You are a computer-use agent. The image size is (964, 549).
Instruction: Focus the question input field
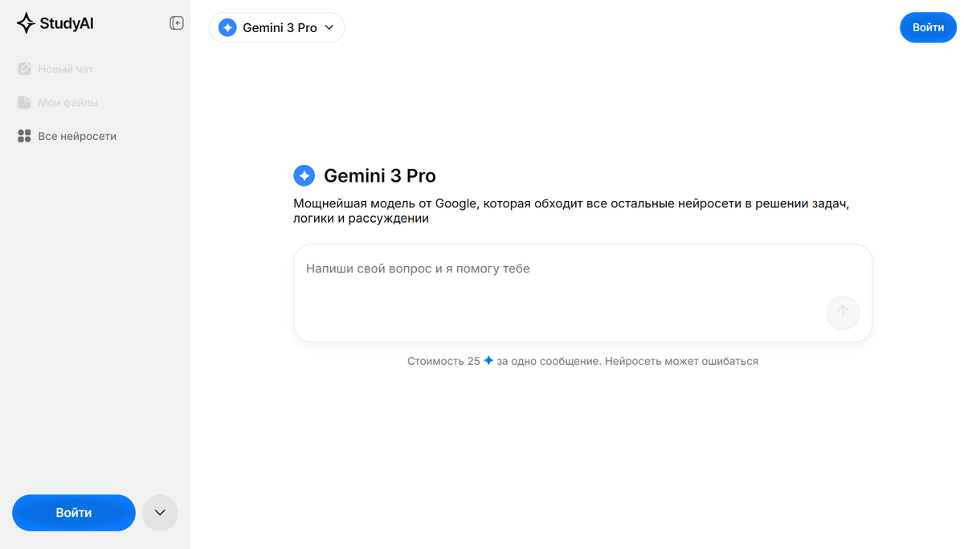(562, 281)
